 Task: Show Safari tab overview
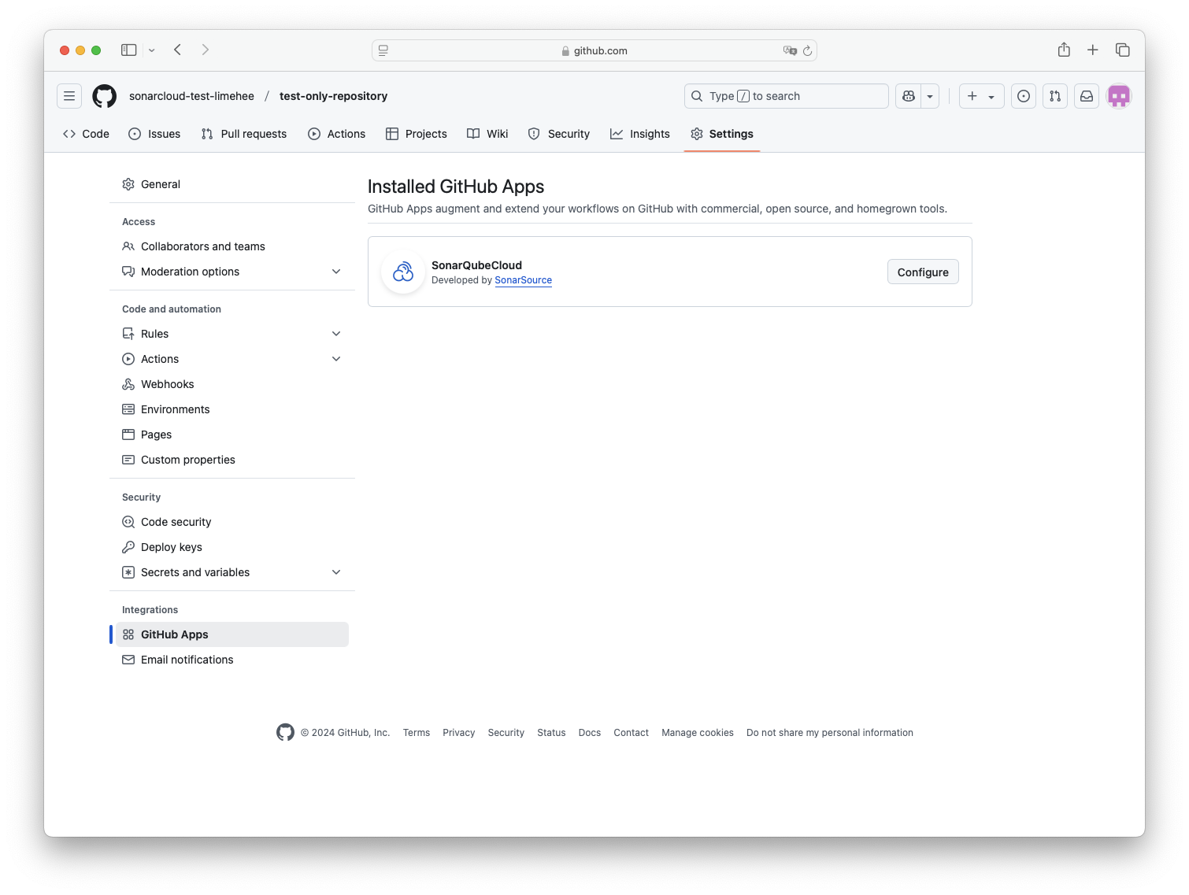coord(1123,50)
